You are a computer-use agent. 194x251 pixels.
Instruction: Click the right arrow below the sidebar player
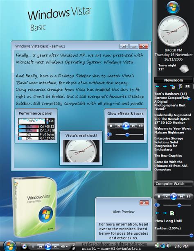pos(165,213)
